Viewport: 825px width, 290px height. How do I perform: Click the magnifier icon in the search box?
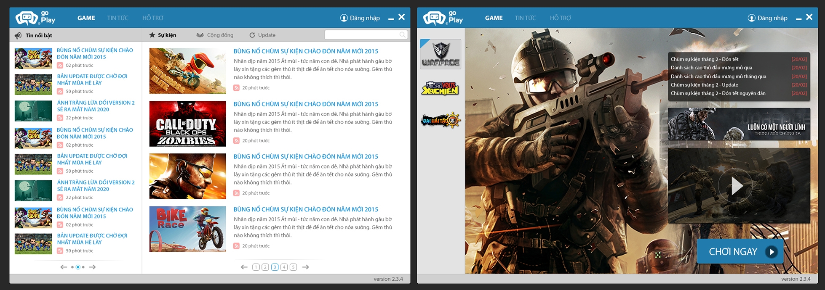point(402,35)
